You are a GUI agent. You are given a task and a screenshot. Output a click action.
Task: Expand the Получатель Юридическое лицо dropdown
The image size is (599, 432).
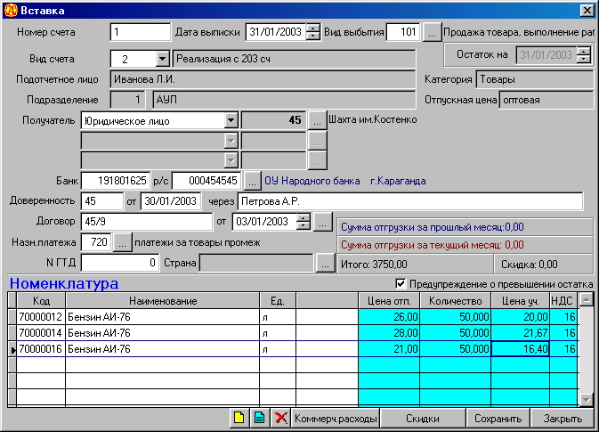[231, 119]
